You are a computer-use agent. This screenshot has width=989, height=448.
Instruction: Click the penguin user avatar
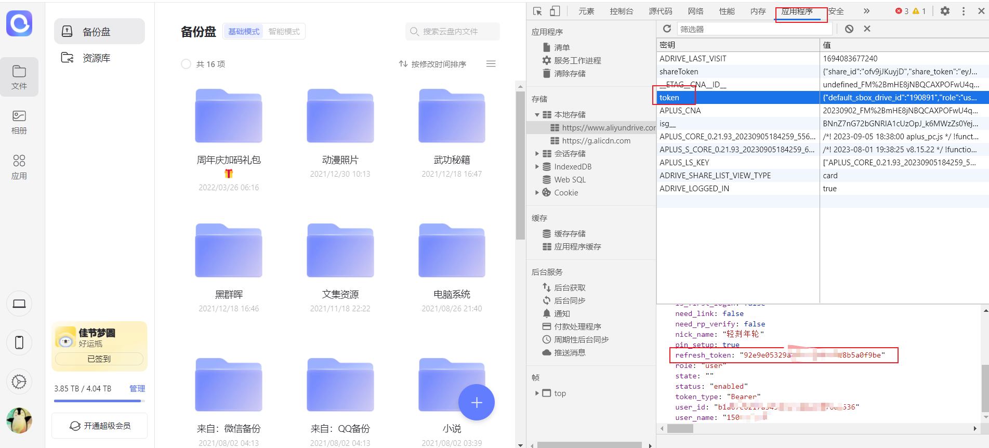point(19,420)
